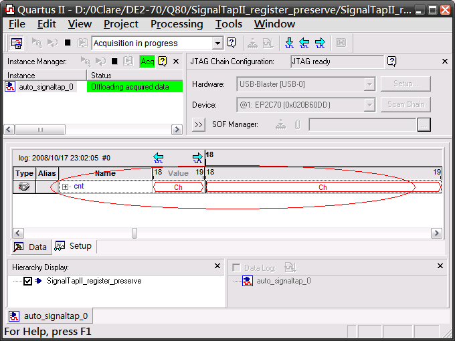455x341 pixels.
Task: Click the >> expand button beside SOF Manager
Action: [199, 124]
